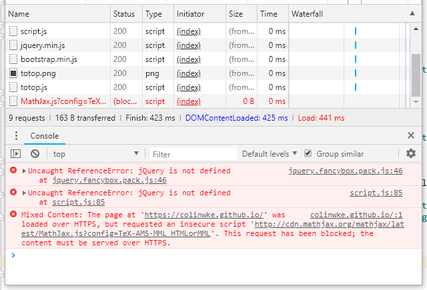
Task: Click the console Filter input field
Action: pos(192,154)
